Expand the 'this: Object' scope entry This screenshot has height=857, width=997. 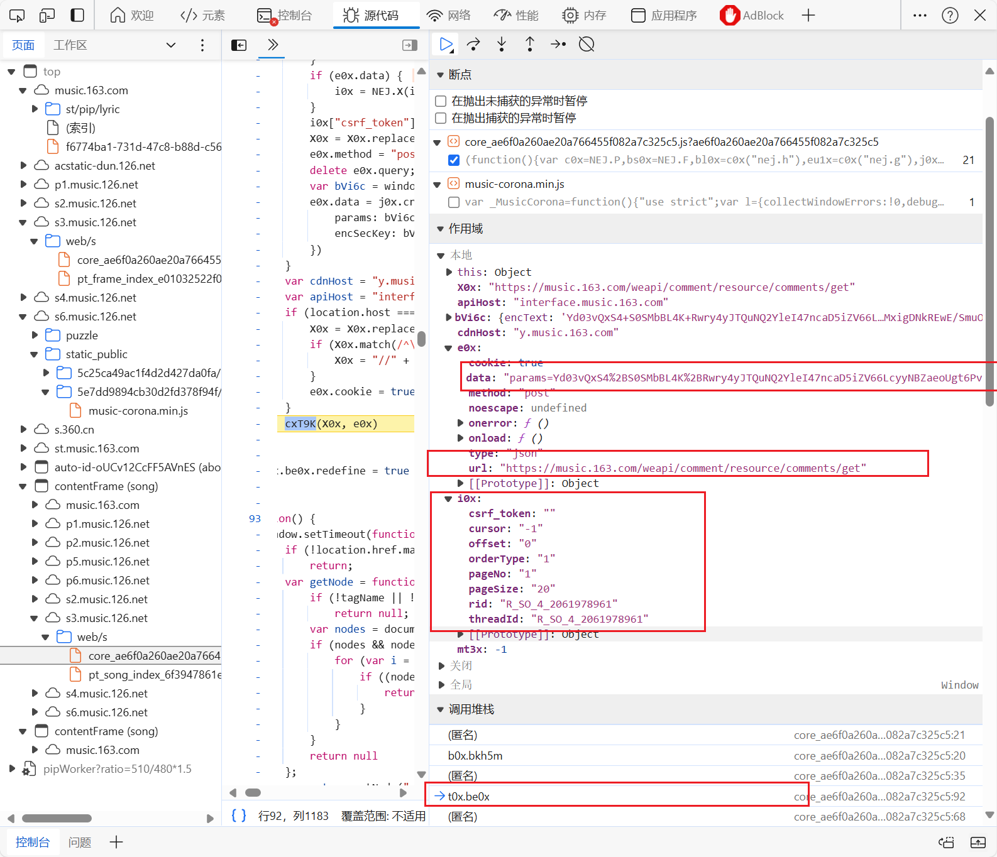click(449, 272)
